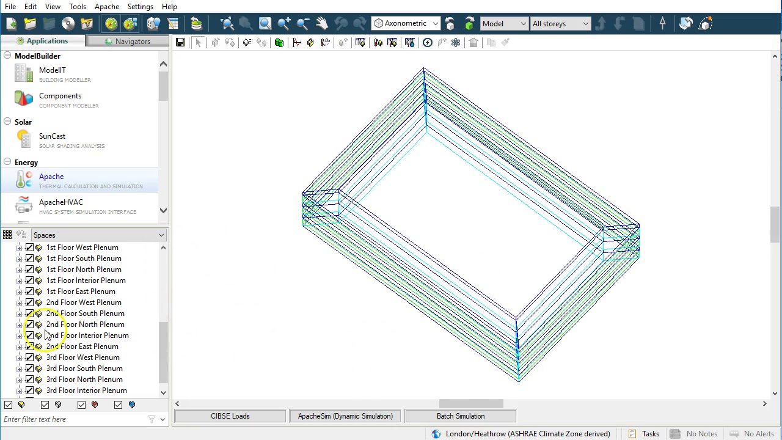Click the Batch Simulation button
The height and width of the screenshot is (440, 782).
pos(461,416)
